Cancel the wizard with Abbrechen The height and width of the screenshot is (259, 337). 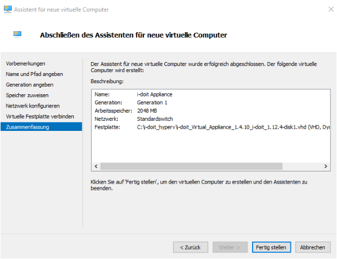[x=313, y=247]
